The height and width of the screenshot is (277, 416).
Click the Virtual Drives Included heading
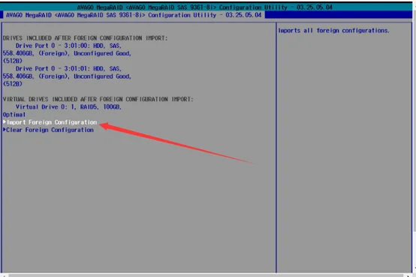point(98,99)
